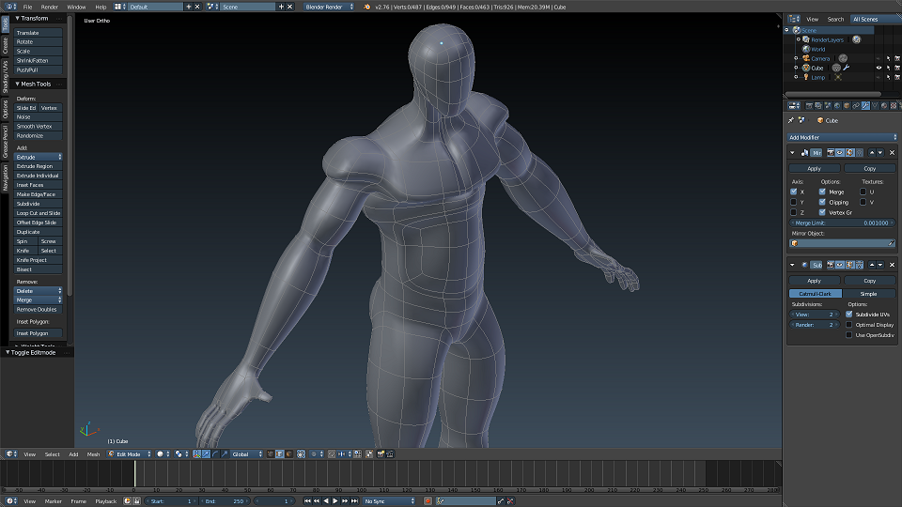Screen dimensions: 902x507
Task: Click the Subdivide button in Mesh Tools
Action: coord(39,204)
